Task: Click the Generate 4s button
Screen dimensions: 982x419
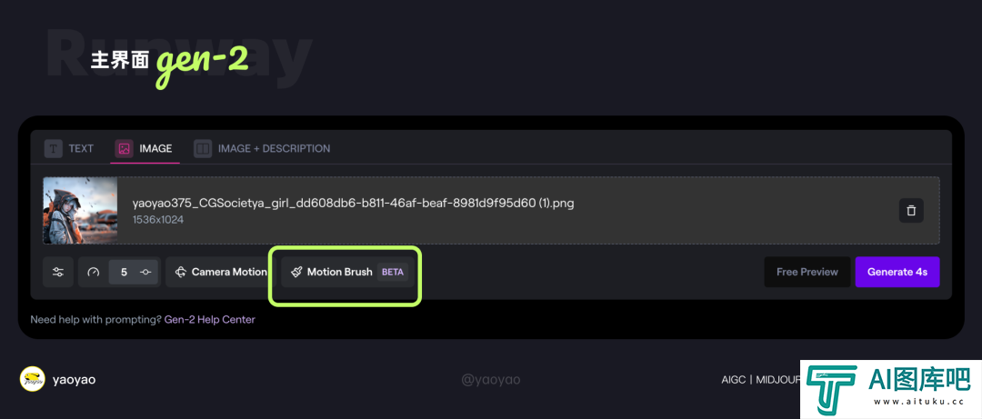Action: tap(897, 272)
